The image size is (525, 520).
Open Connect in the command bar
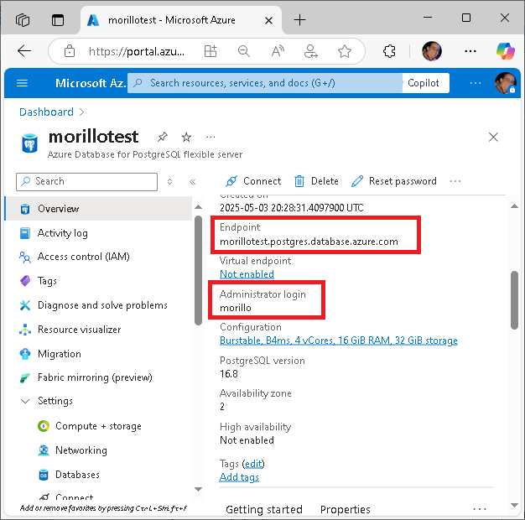tap(253, 181)
